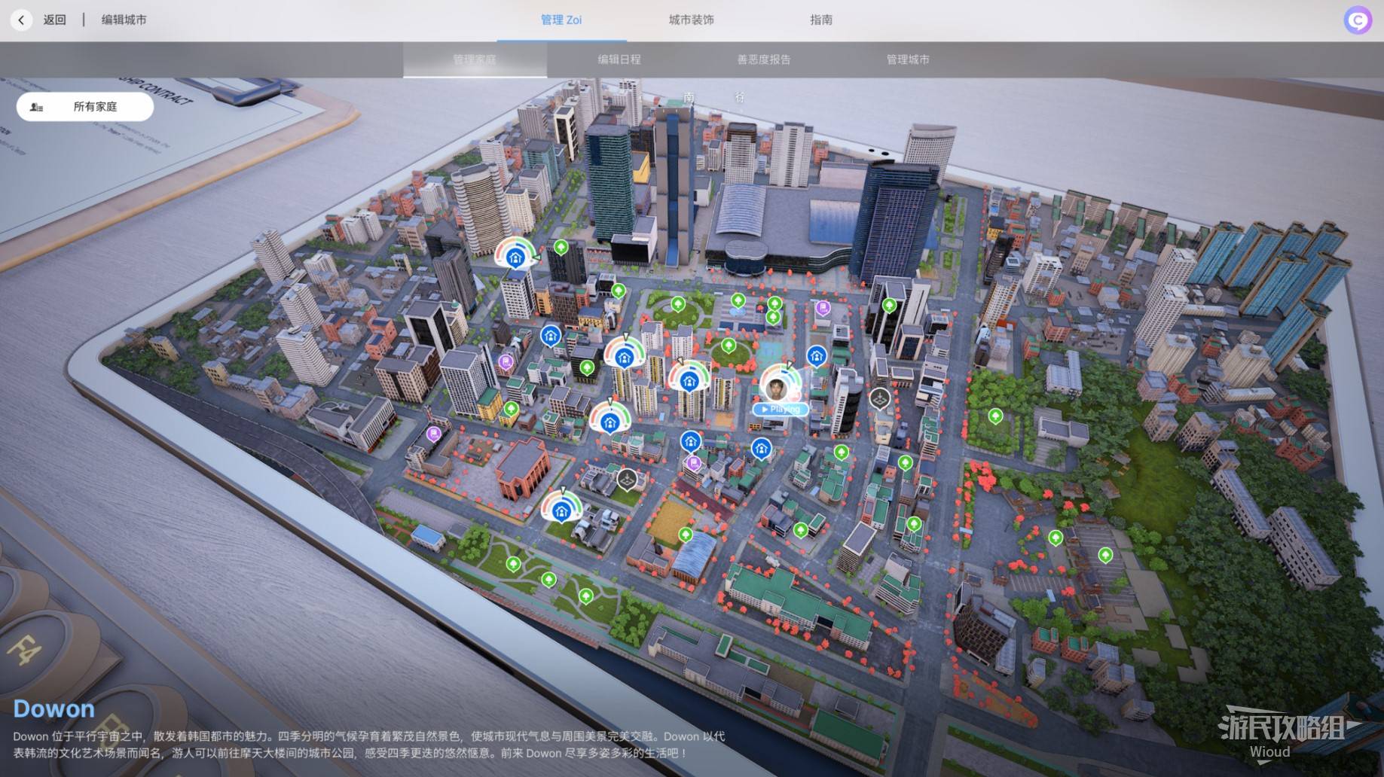Click green tree marker in the eastern forest park
1384x777 pixels.
point(995,416)
